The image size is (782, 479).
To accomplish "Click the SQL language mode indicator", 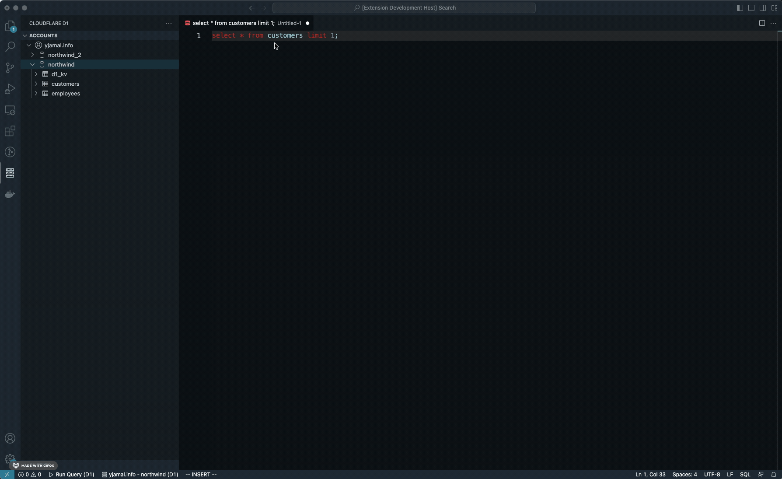I will [x=745, y=474].
